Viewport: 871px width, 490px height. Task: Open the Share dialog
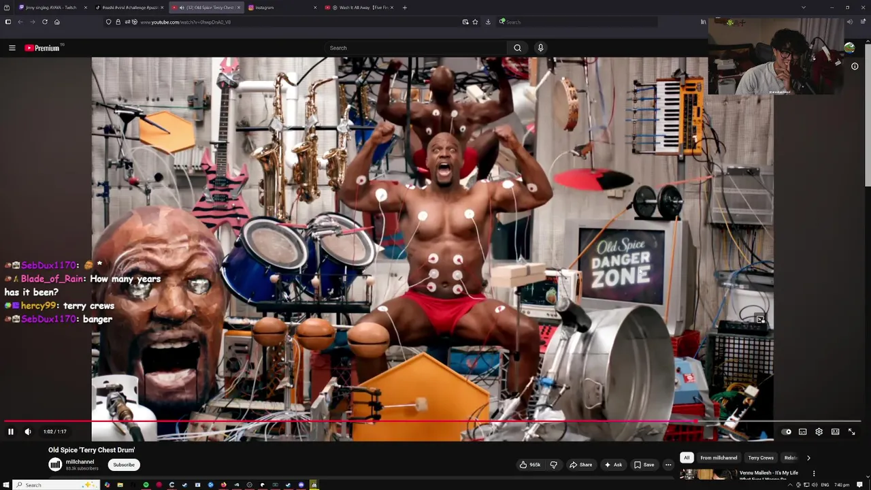581,465
